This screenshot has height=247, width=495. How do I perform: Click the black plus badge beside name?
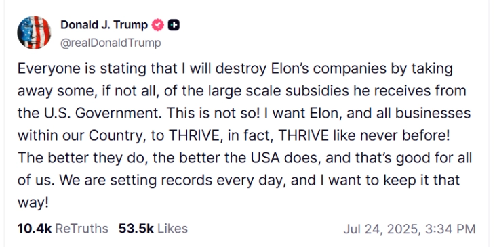[x=174, y=25]
